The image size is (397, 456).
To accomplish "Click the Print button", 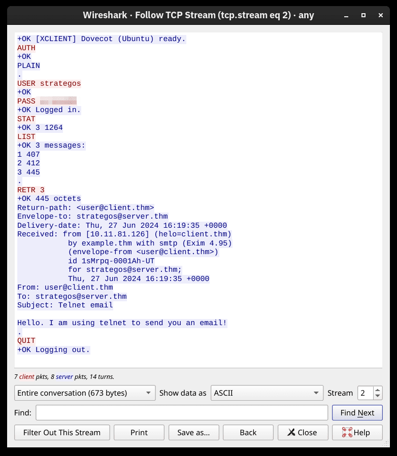I will point(139,433).
